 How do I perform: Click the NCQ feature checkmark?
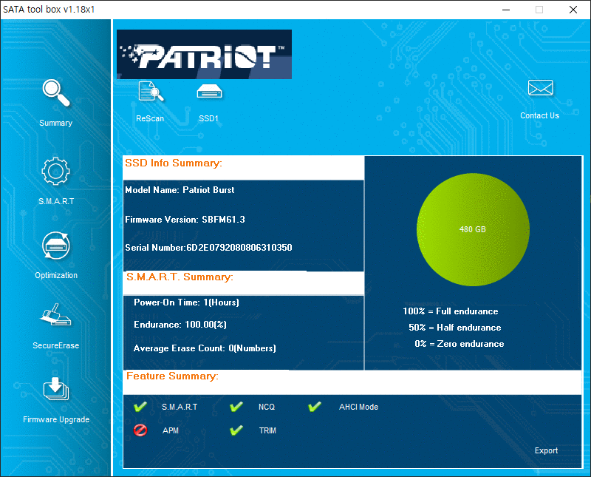coord(236,407)
